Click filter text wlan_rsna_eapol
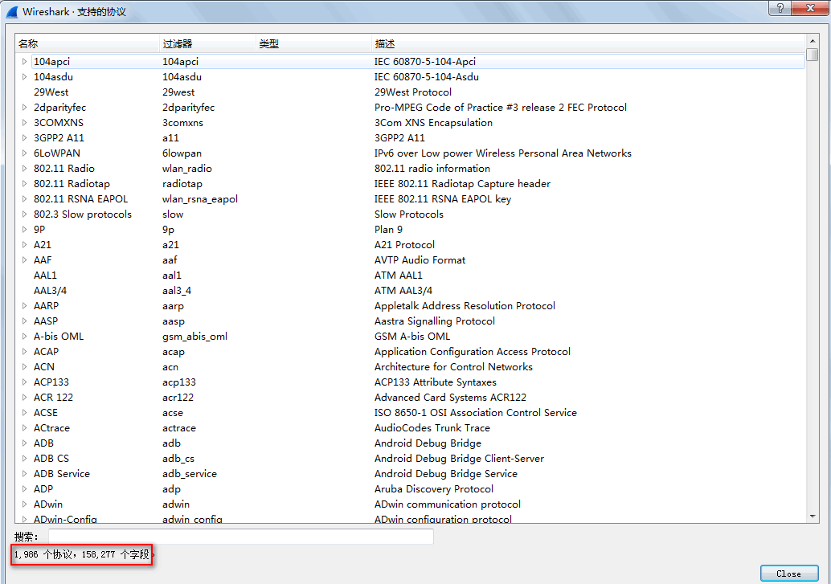The image size is (831, 584). (200, 199)
